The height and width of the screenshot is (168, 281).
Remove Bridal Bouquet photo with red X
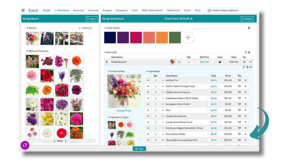point(179,62)
